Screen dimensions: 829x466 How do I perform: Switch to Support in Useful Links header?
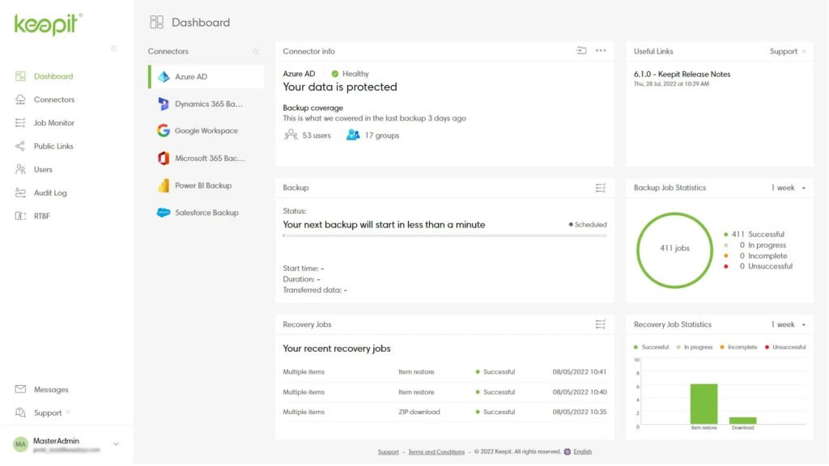click(782, 50)
